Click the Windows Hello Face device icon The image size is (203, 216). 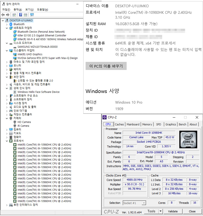click(15, 92)
